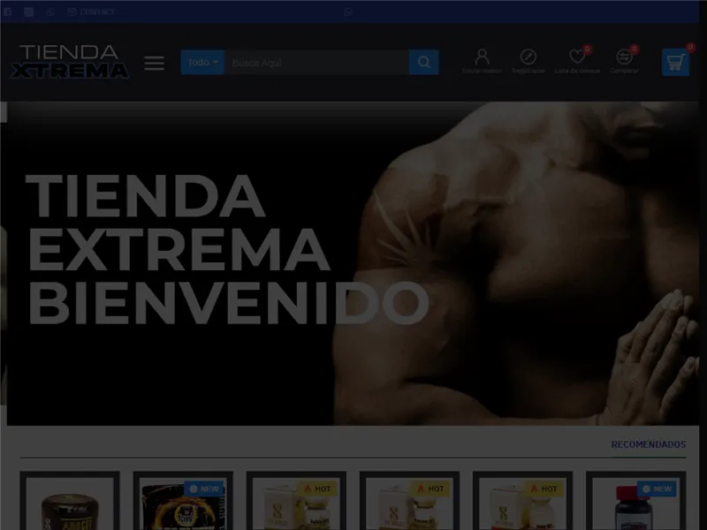Open the Facebook icon in top bar
Image resolution: width=707 pixels, height=530 pixels.
pyautogui.click(x=8, y=11)
